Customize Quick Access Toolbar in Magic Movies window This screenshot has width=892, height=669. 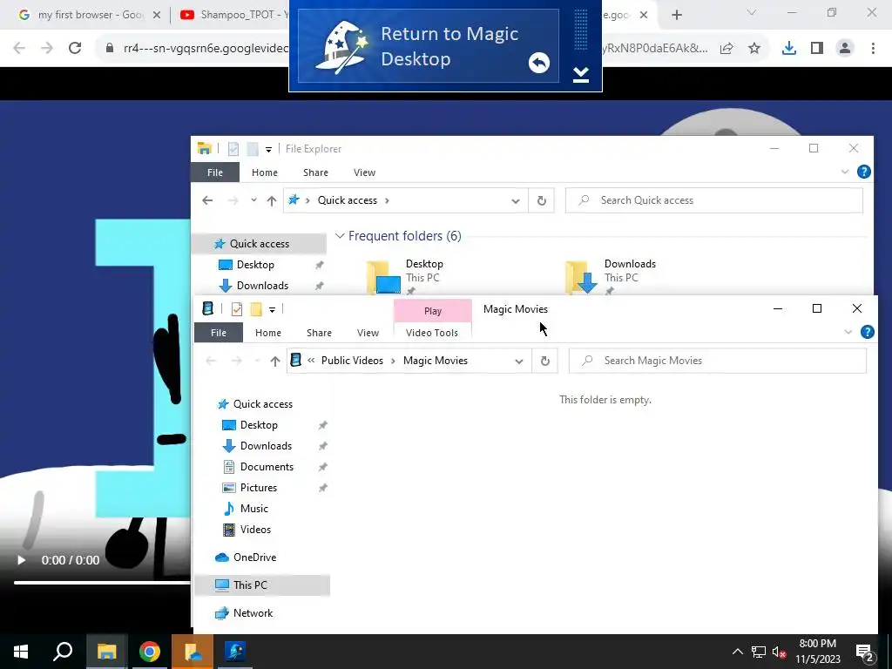tap(272, 309)
